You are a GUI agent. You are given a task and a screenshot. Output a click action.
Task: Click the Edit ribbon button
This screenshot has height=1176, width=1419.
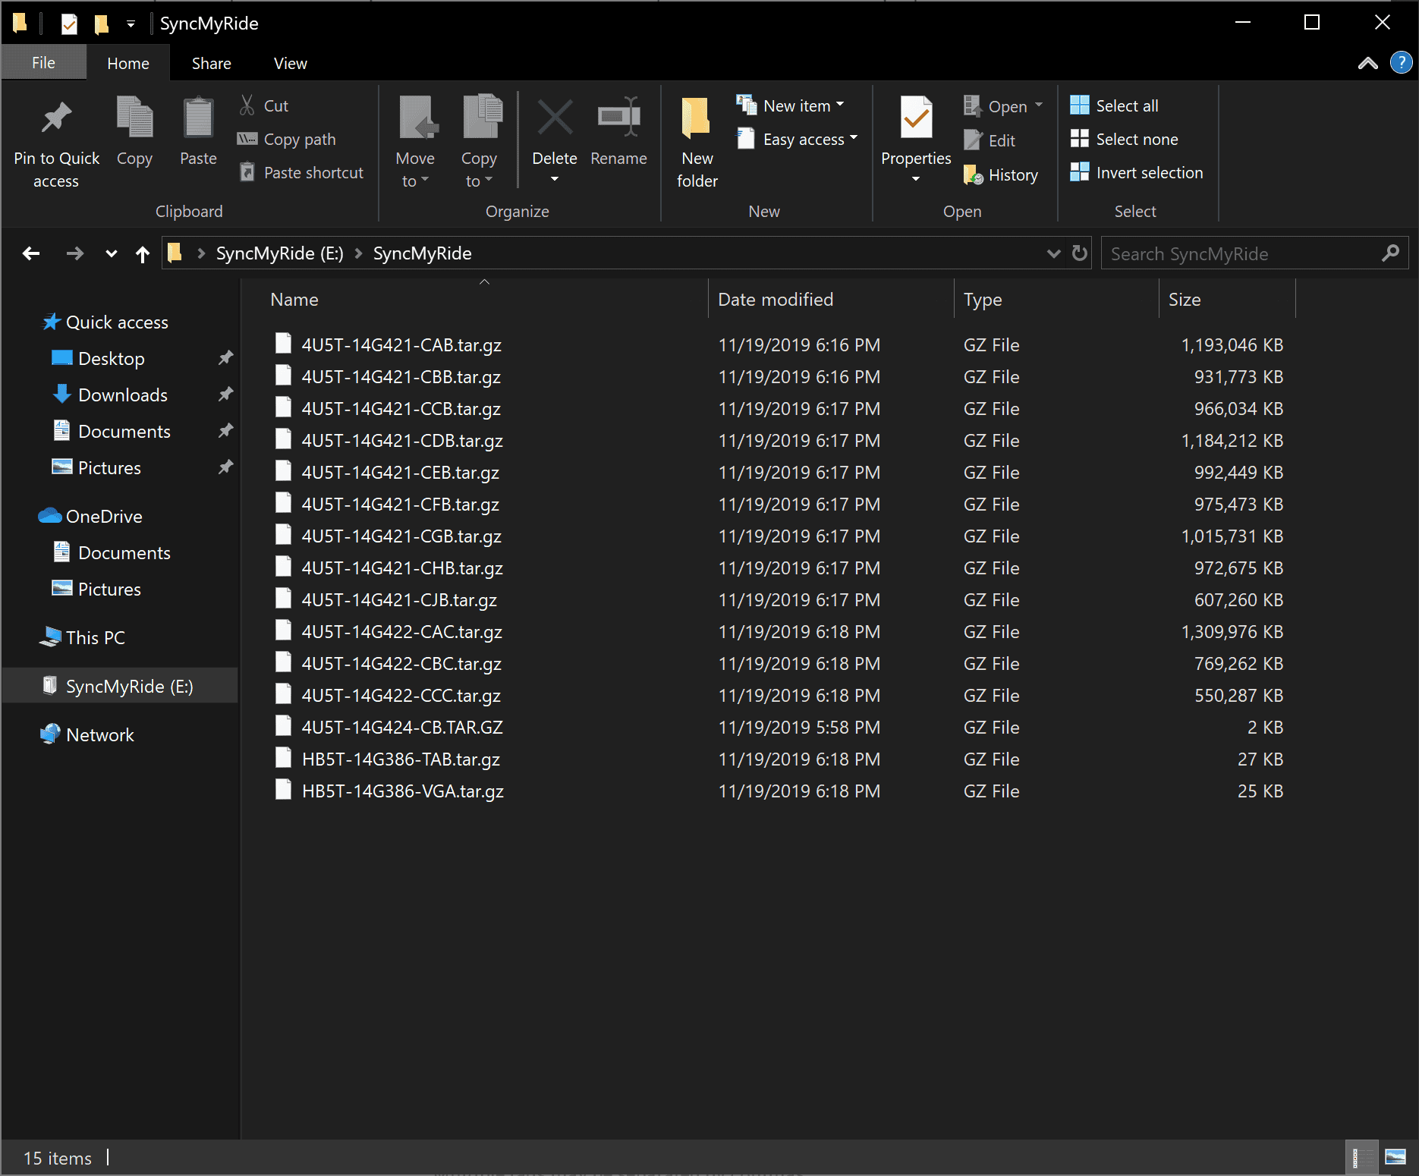coord(989,140)
